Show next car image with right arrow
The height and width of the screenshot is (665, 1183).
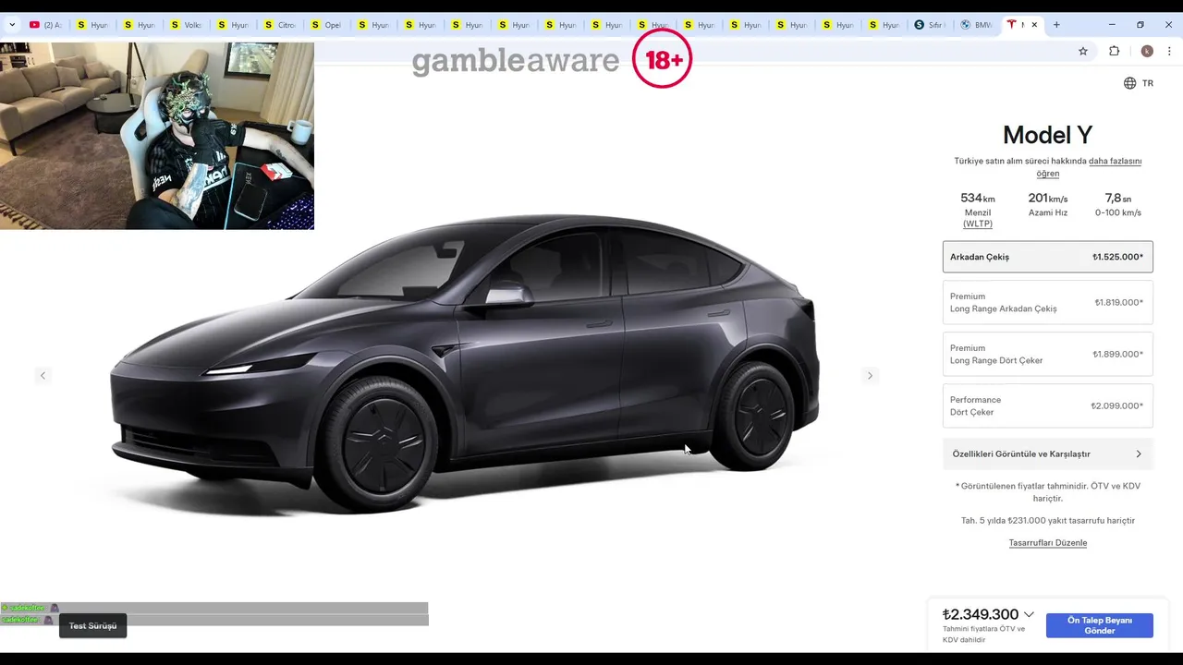[x=870, y=375]
